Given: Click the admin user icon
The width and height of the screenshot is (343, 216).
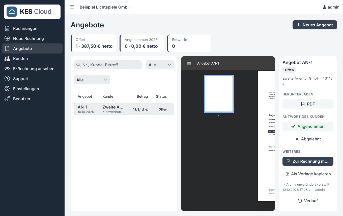Looking at the screenshot, I should 325,7.
